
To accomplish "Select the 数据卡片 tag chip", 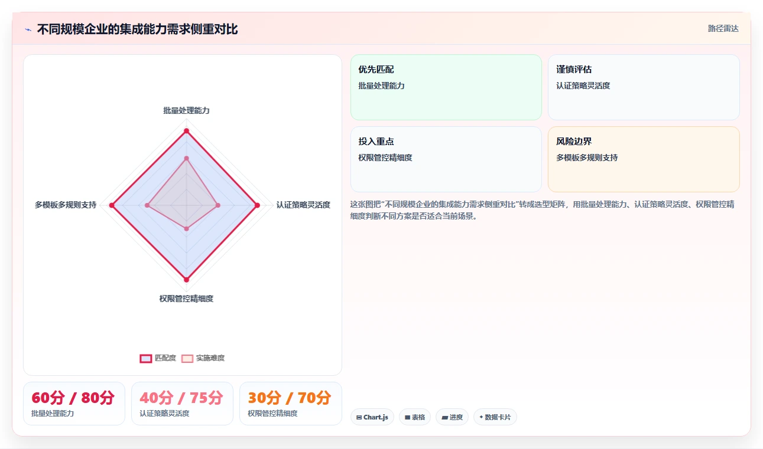I will point(495,417).
